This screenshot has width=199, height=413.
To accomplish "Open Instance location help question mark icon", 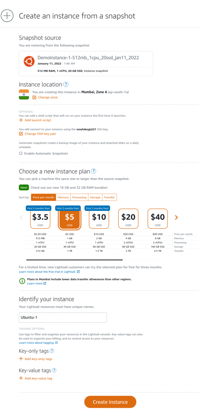I will pyautogui.click(x=66, y=85).
